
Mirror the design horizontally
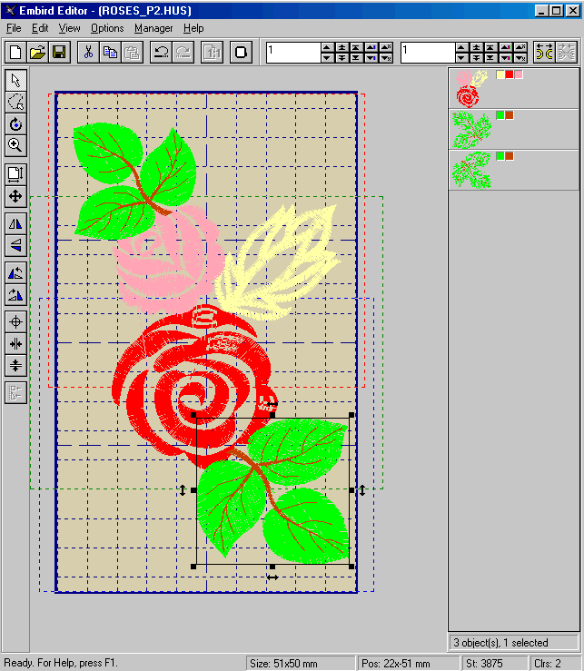coord(15,223)
